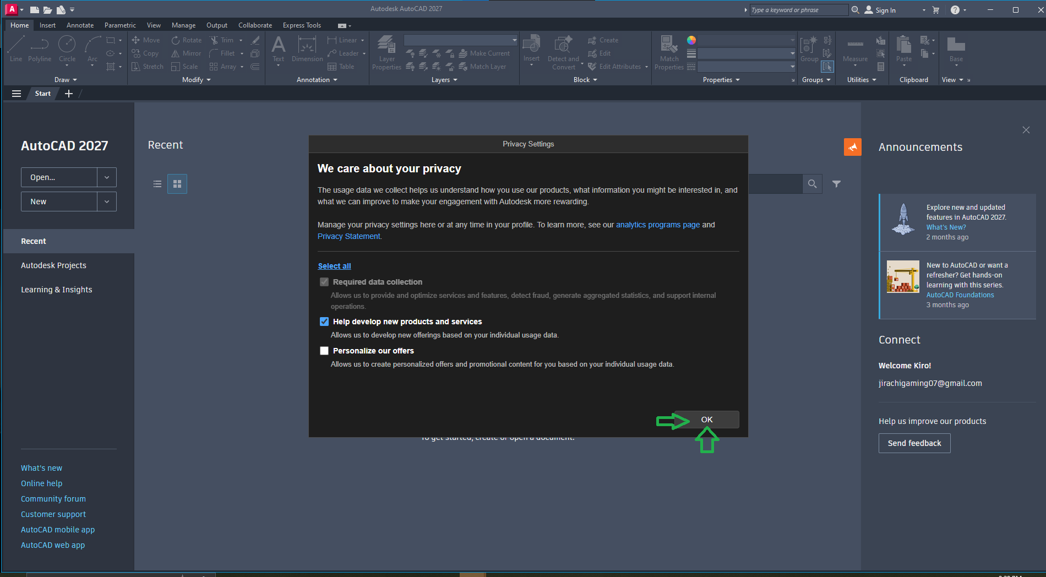
Task: Enable Personalize our offers checkbox
Action: 324,351
